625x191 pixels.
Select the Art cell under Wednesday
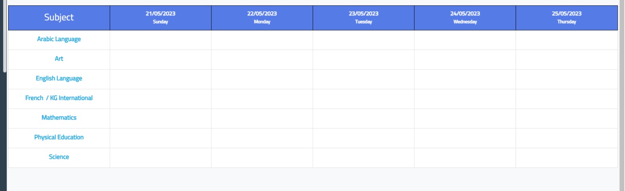pyautogui.click(x=465, y=59)
